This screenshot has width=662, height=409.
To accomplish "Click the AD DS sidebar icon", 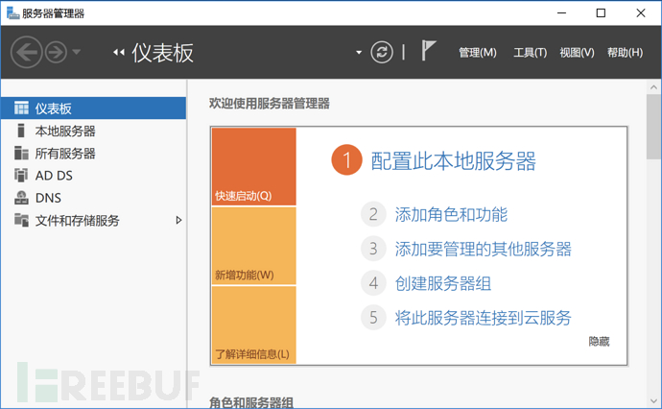I will (21, 175).
